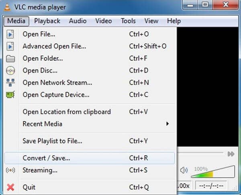Viewport: 241px width, 195px height.
Task: Click the Recent Media submenu arrow
Action: 167,124
